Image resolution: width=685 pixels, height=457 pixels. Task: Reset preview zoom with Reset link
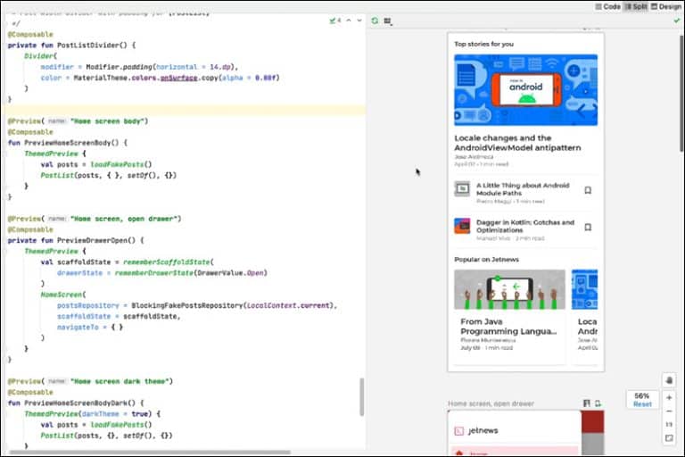pyautogui.click(x=642, y=404)
